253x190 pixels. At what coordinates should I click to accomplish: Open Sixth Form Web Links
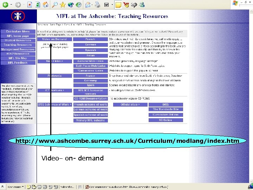[91, 66]
